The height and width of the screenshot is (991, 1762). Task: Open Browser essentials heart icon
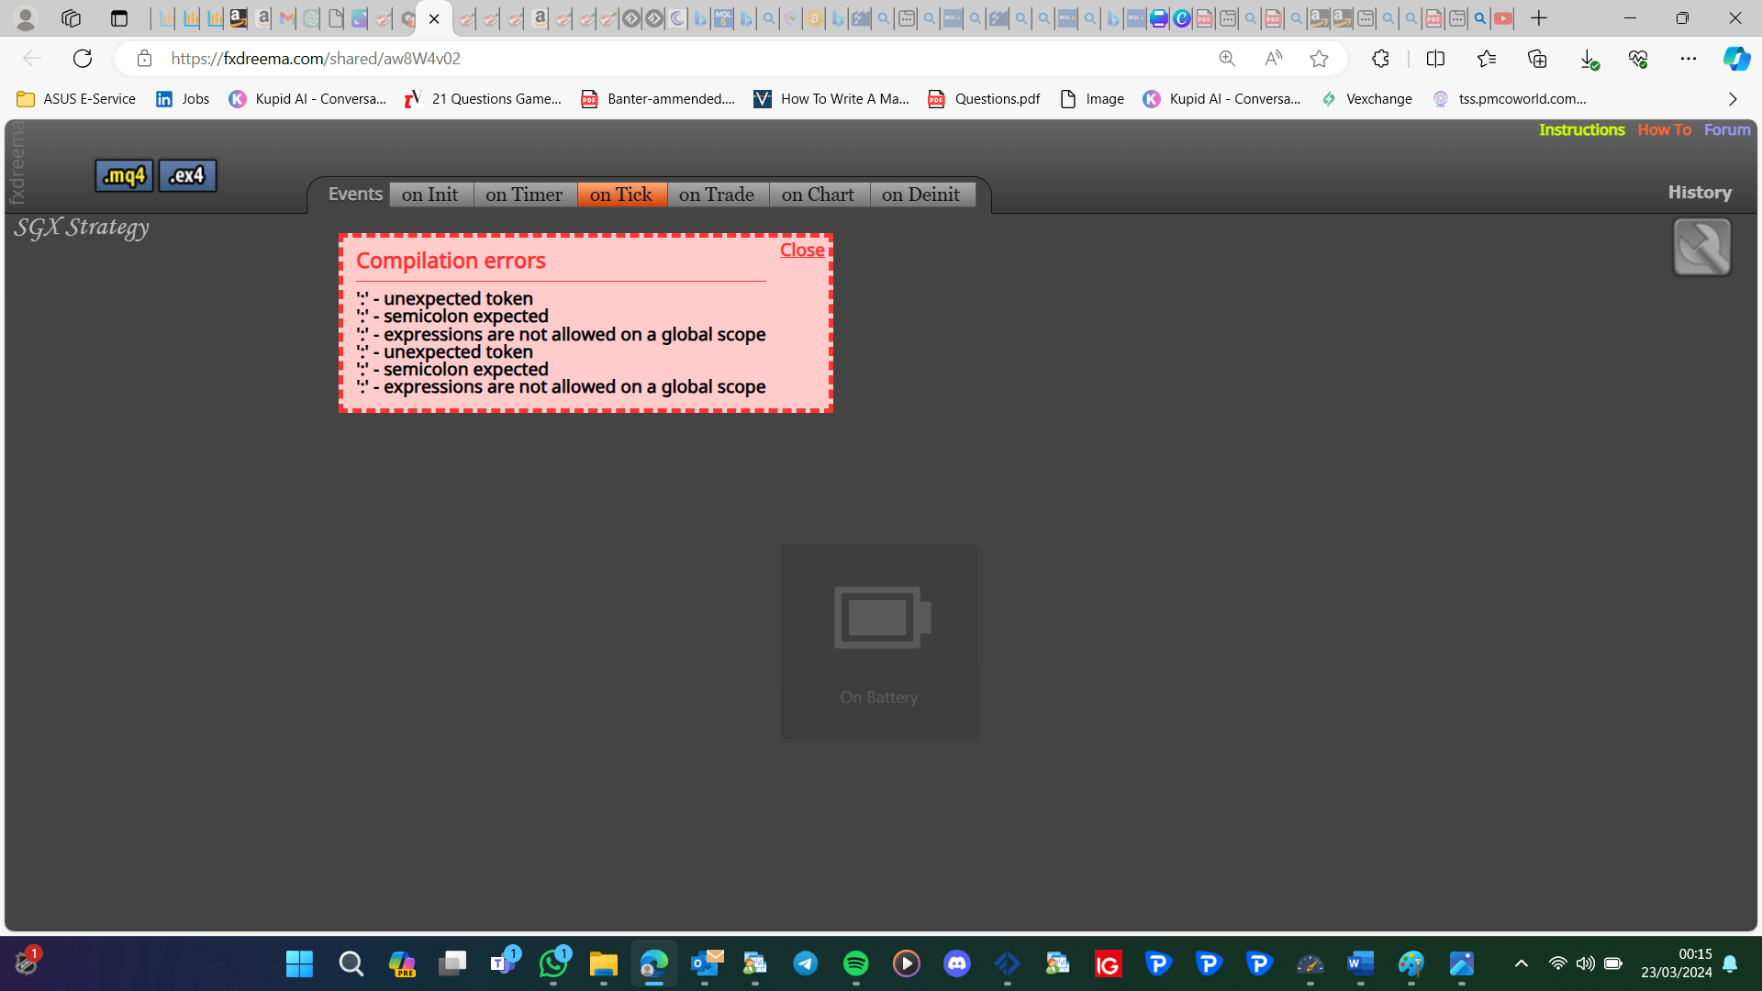pyautogui.click(x=1638, y=59)
